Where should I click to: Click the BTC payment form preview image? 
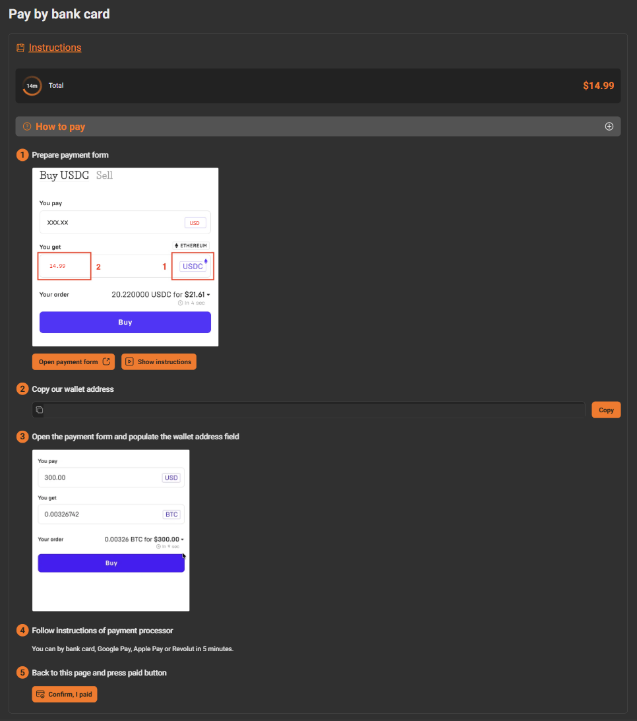click(111, 530)
